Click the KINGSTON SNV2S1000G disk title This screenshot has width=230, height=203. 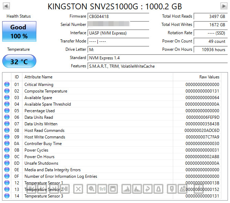(115, 7)
